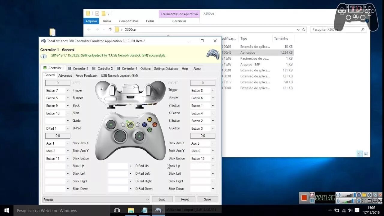Viewport: 384px width, 216px height.
Task: Toggle the recorder webcam icon
Action: [x=359, y=201]
